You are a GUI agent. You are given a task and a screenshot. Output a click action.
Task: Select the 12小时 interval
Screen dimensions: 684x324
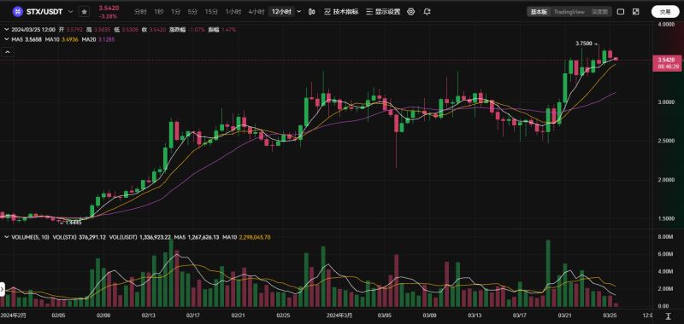point(281,12)
